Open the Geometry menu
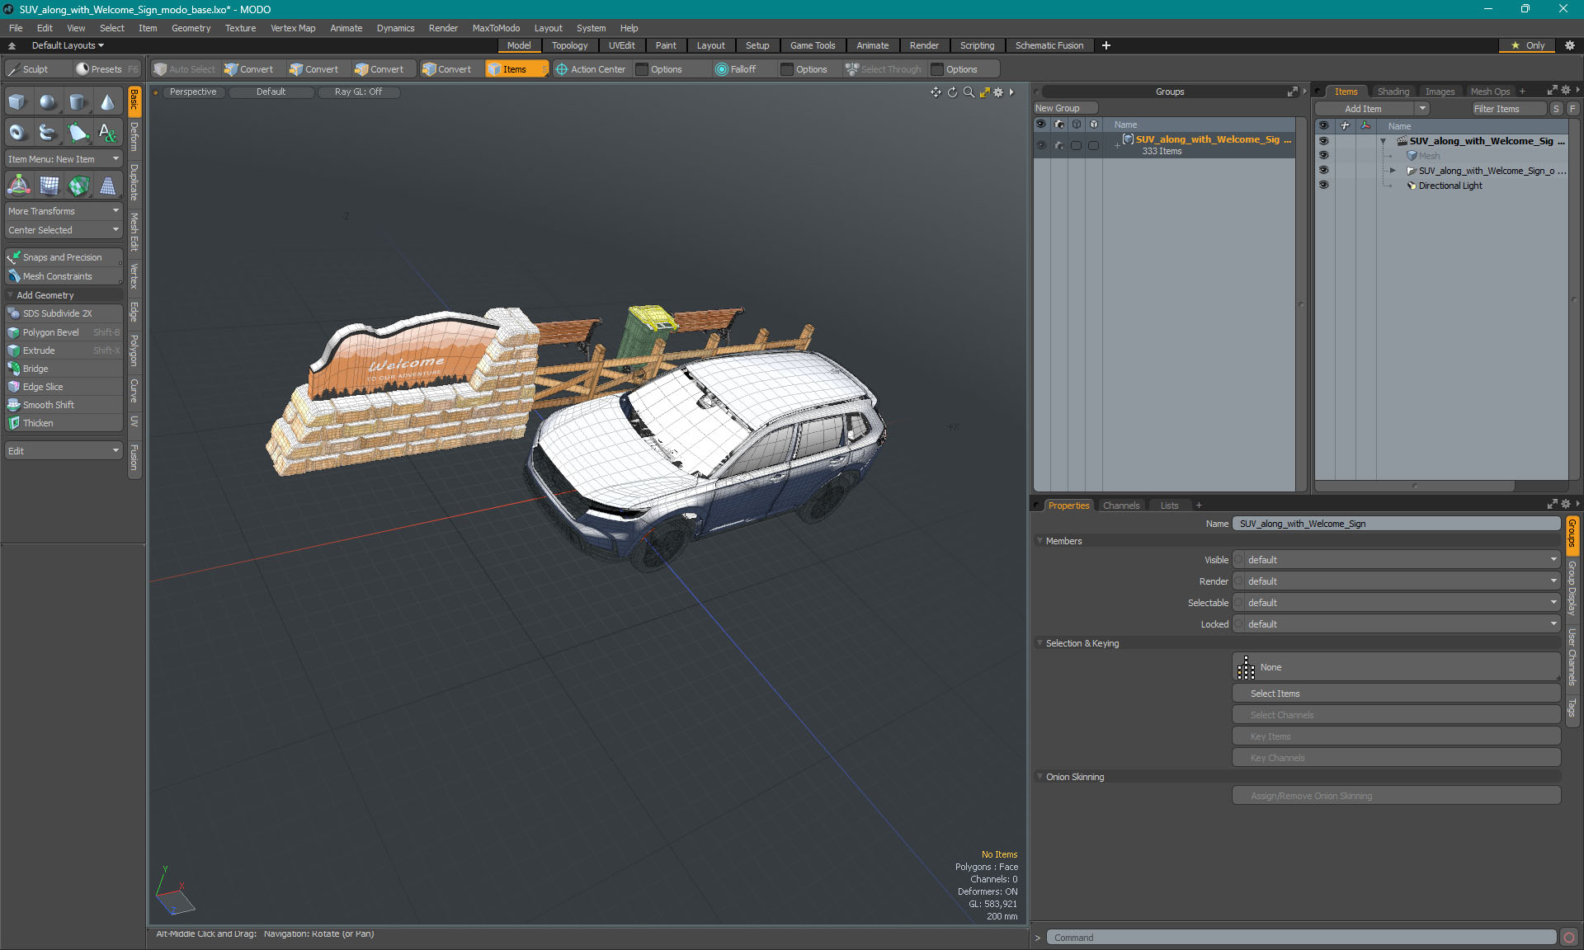This screenshot has width=1584, height=950. (x=191, y=28)
